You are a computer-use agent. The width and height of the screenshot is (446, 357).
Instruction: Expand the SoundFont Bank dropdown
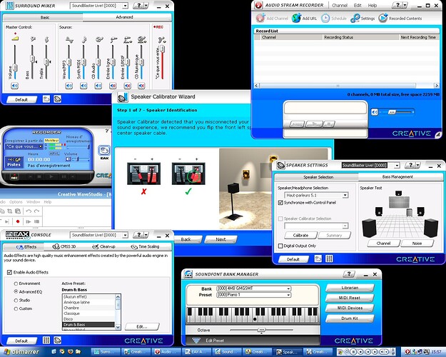[x=288, y=288]
